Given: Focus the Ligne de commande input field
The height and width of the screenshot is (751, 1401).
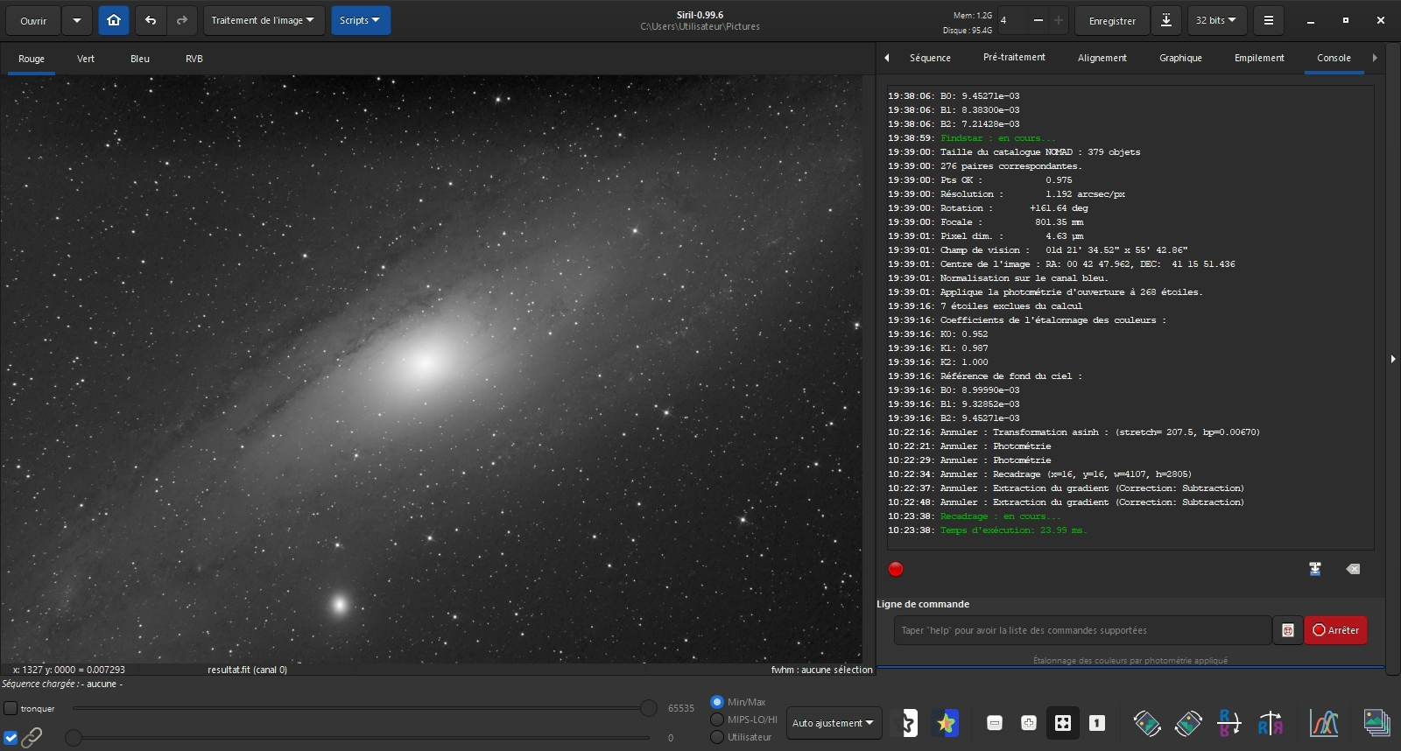Looking at the screenshot, I should (1081, 630).
